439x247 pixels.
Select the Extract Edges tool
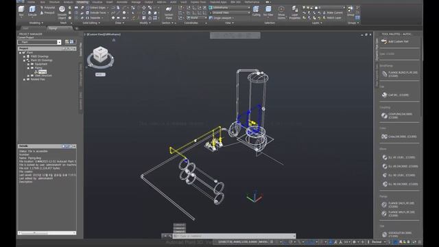pos(95,8)
